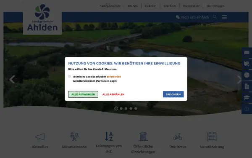Select the first slider pagination dot
The width and height of the screenshot is (252, 158).
click(x=116, y=109)
